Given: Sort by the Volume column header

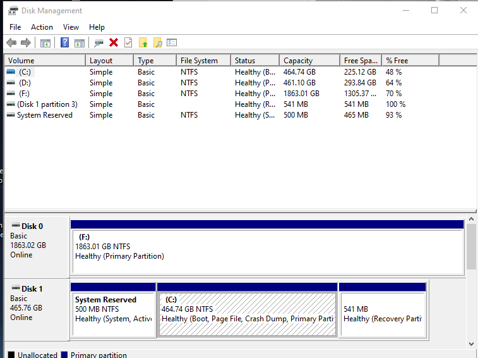Looking at the screenshot, I should pyautogui.click(x=45, y=61).
